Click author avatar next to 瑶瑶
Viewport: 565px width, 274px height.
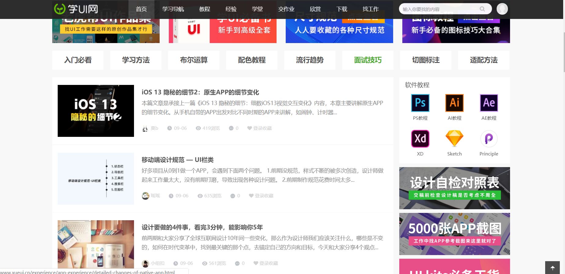145,196
